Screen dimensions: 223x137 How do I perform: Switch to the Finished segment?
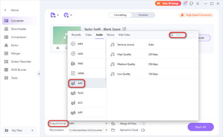143,15
